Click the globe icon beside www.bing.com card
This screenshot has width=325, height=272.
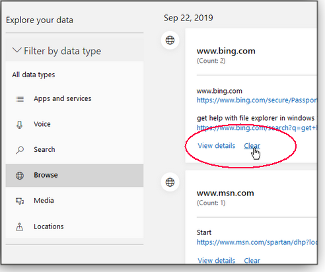pyautogui.click(x=170, y=40)
